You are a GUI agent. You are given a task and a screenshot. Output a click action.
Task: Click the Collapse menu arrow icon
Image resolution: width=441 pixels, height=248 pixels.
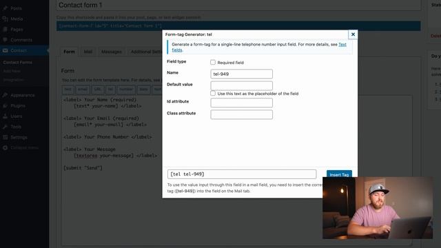pyautogui.click(x=5, y=147)
